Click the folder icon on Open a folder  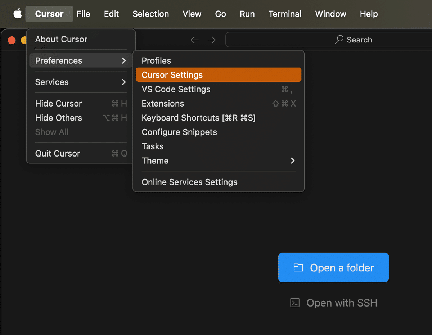point(298,267)
